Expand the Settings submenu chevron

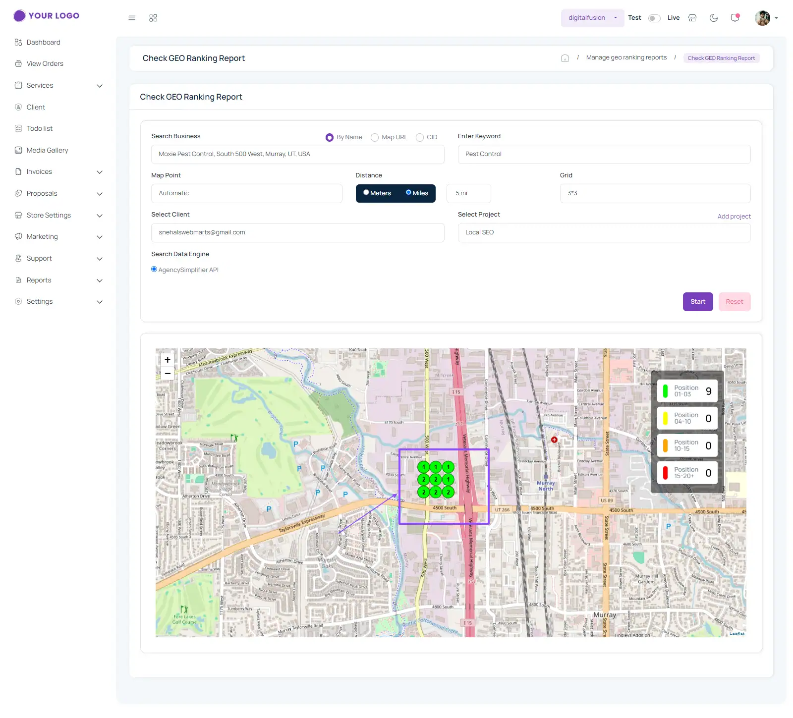(x=100, y=302)
